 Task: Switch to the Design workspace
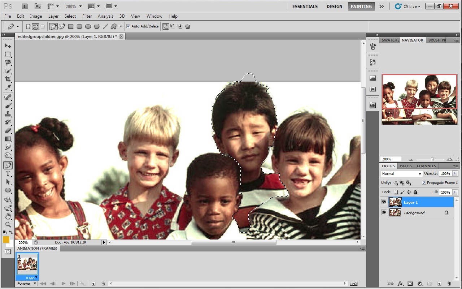coord(335,7)
